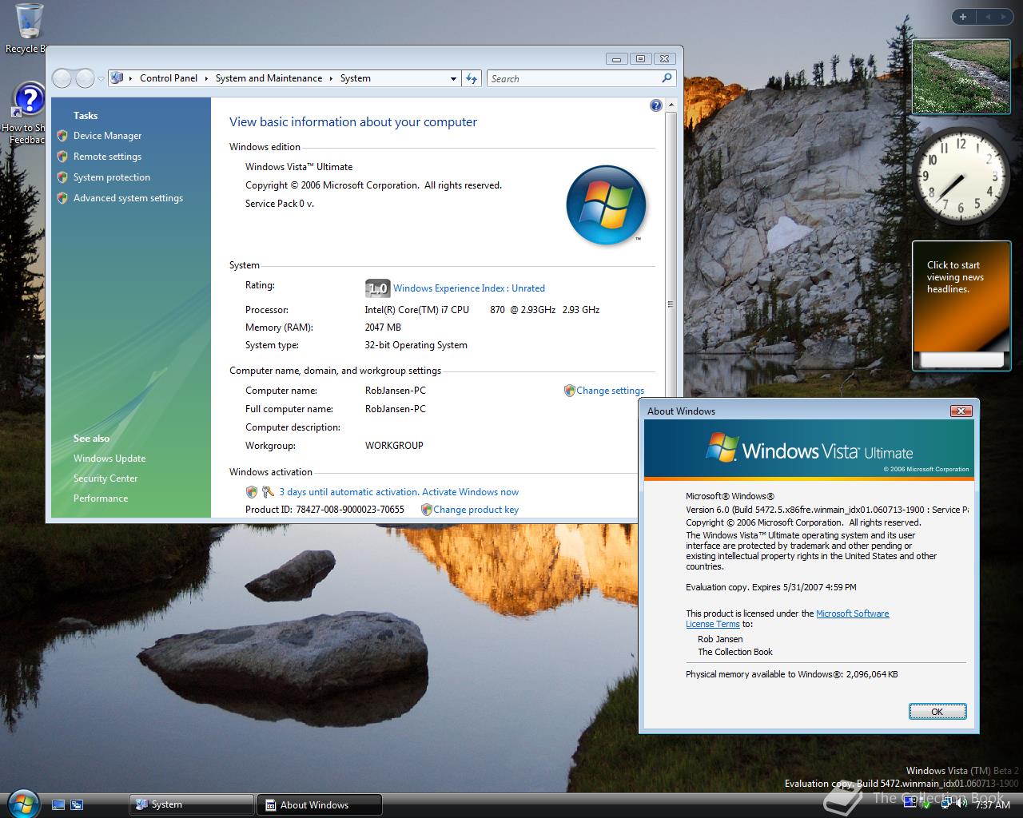Open the Help question mark icon
Screen dimensions: 1023x818
(x=656, y=105)
